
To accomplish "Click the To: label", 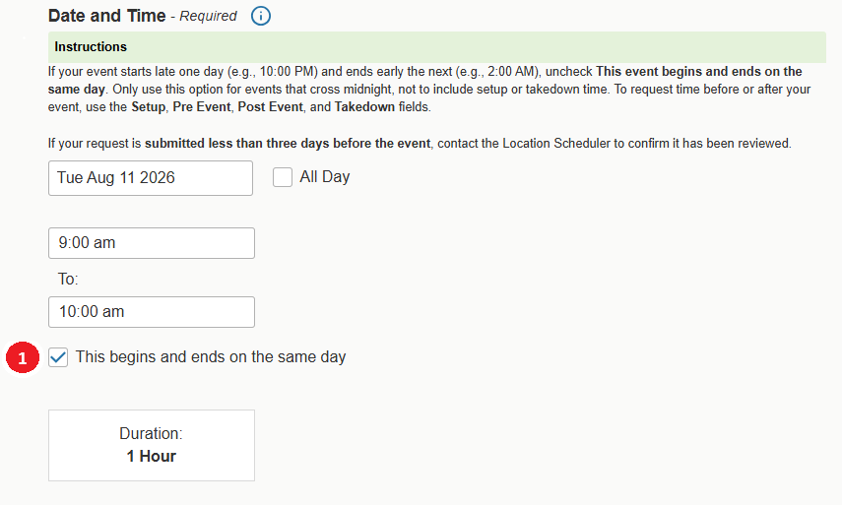I will 68,279.
